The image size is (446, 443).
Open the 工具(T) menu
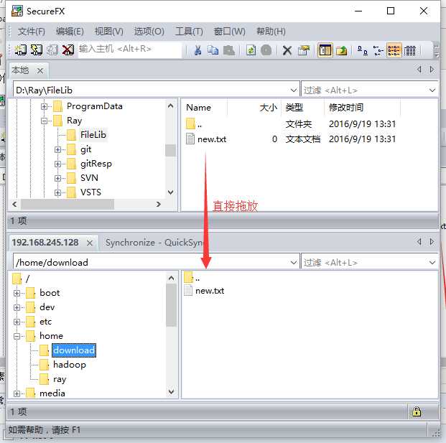pyautogui.click(x=189, y=31)
